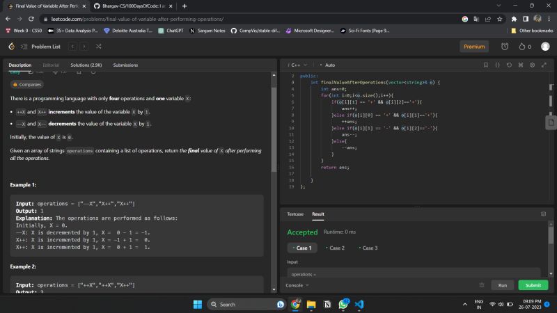Open code editor settings gear
This screenshot has width=557, height=313.
coord(533,65)
